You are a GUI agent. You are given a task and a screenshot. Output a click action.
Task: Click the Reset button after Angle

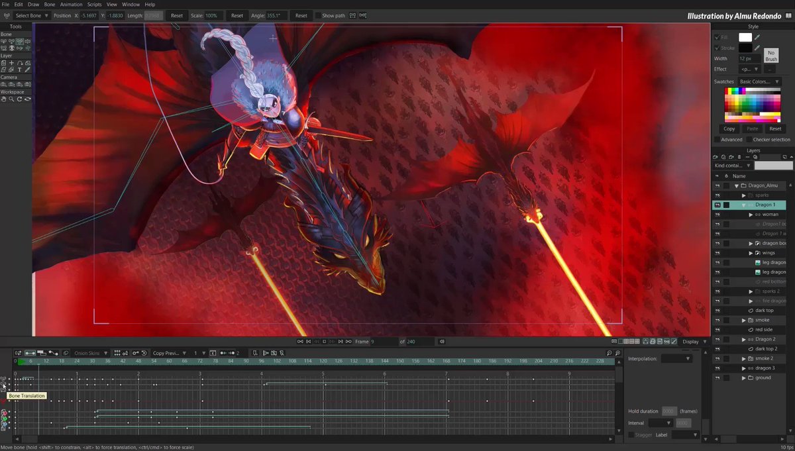(x=301, y=15)
